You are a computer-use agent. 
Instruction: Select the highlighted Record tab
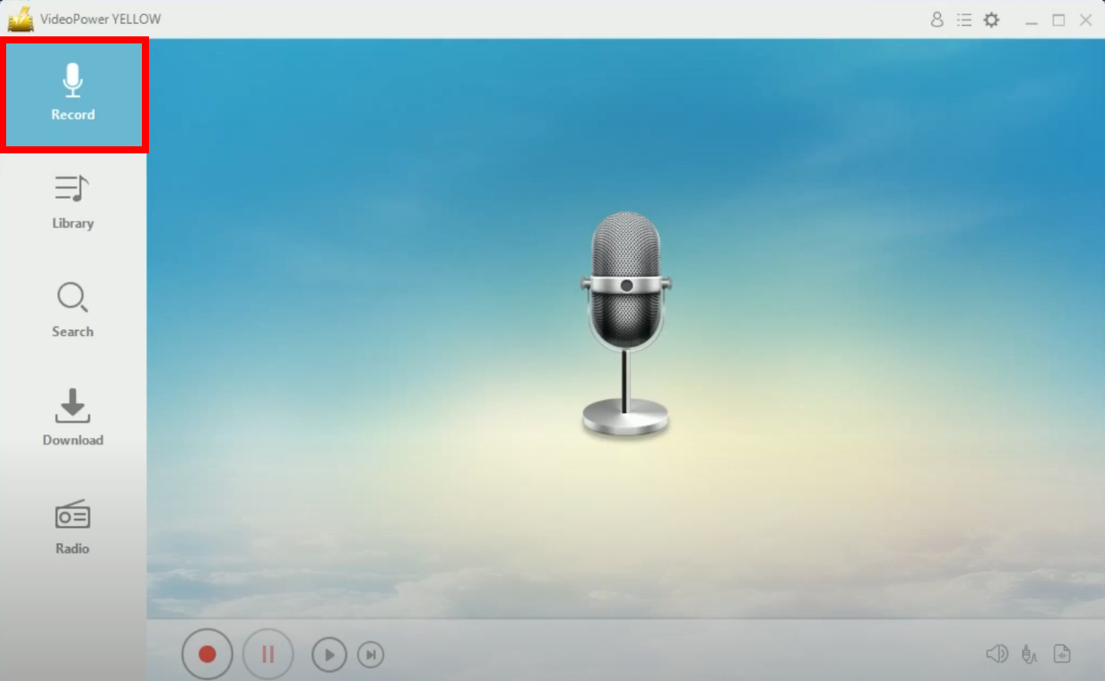(x=73, y=94)
